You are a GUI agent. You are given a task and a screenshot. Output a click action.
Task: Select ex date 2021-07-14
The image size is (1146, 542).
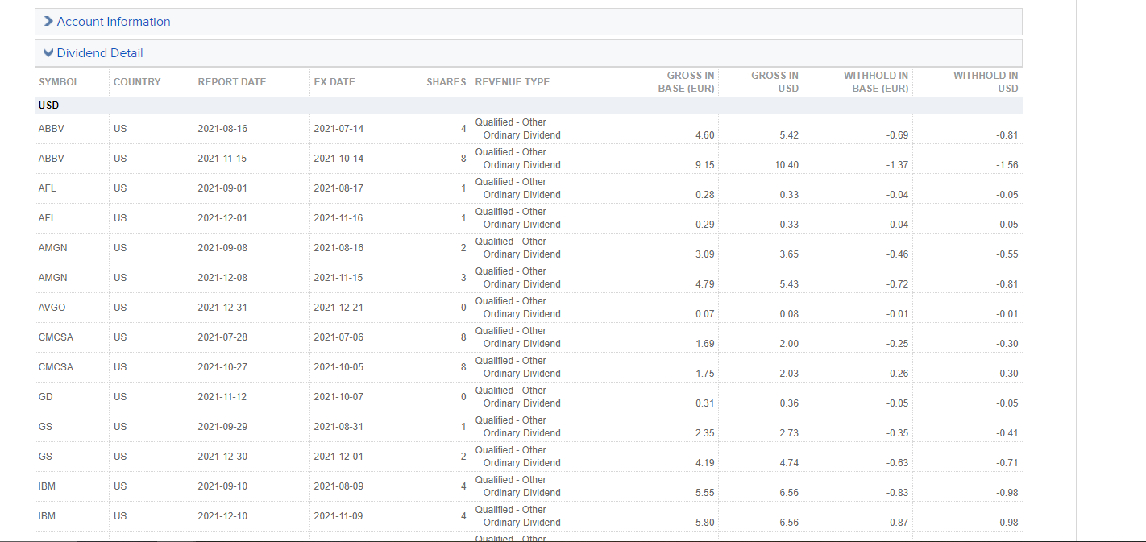[338, 129]
